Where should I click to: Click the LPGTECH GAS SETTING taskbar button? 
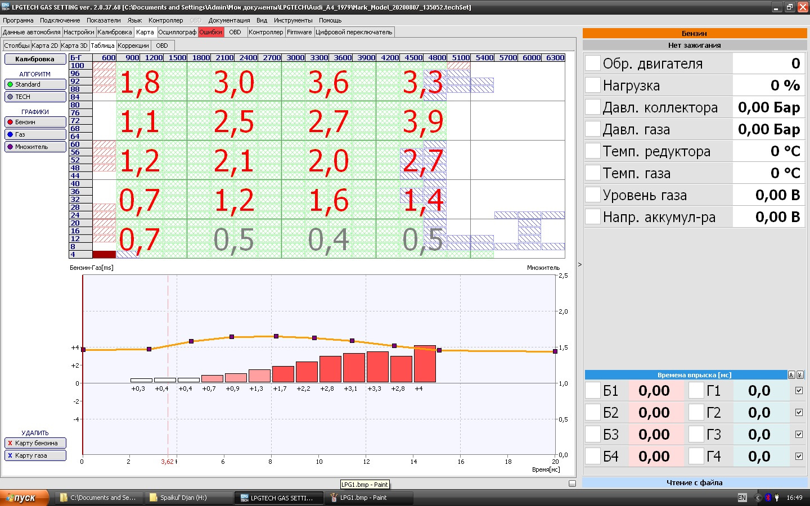(279, 498)
